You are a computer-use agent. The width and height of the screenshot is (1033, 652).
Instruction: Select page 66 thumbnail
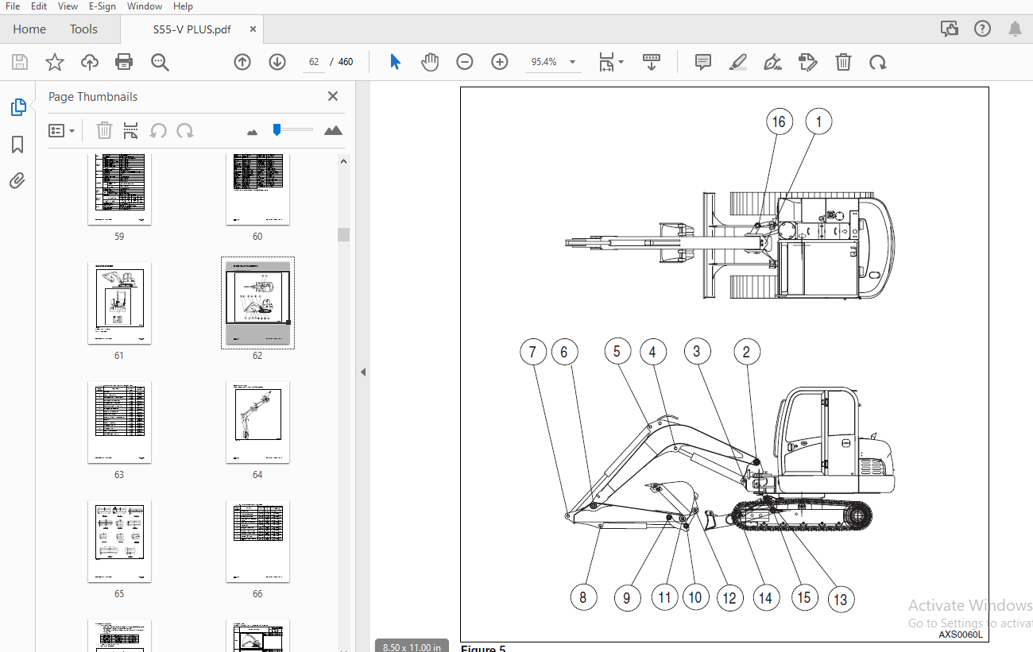tap(257, 541)
